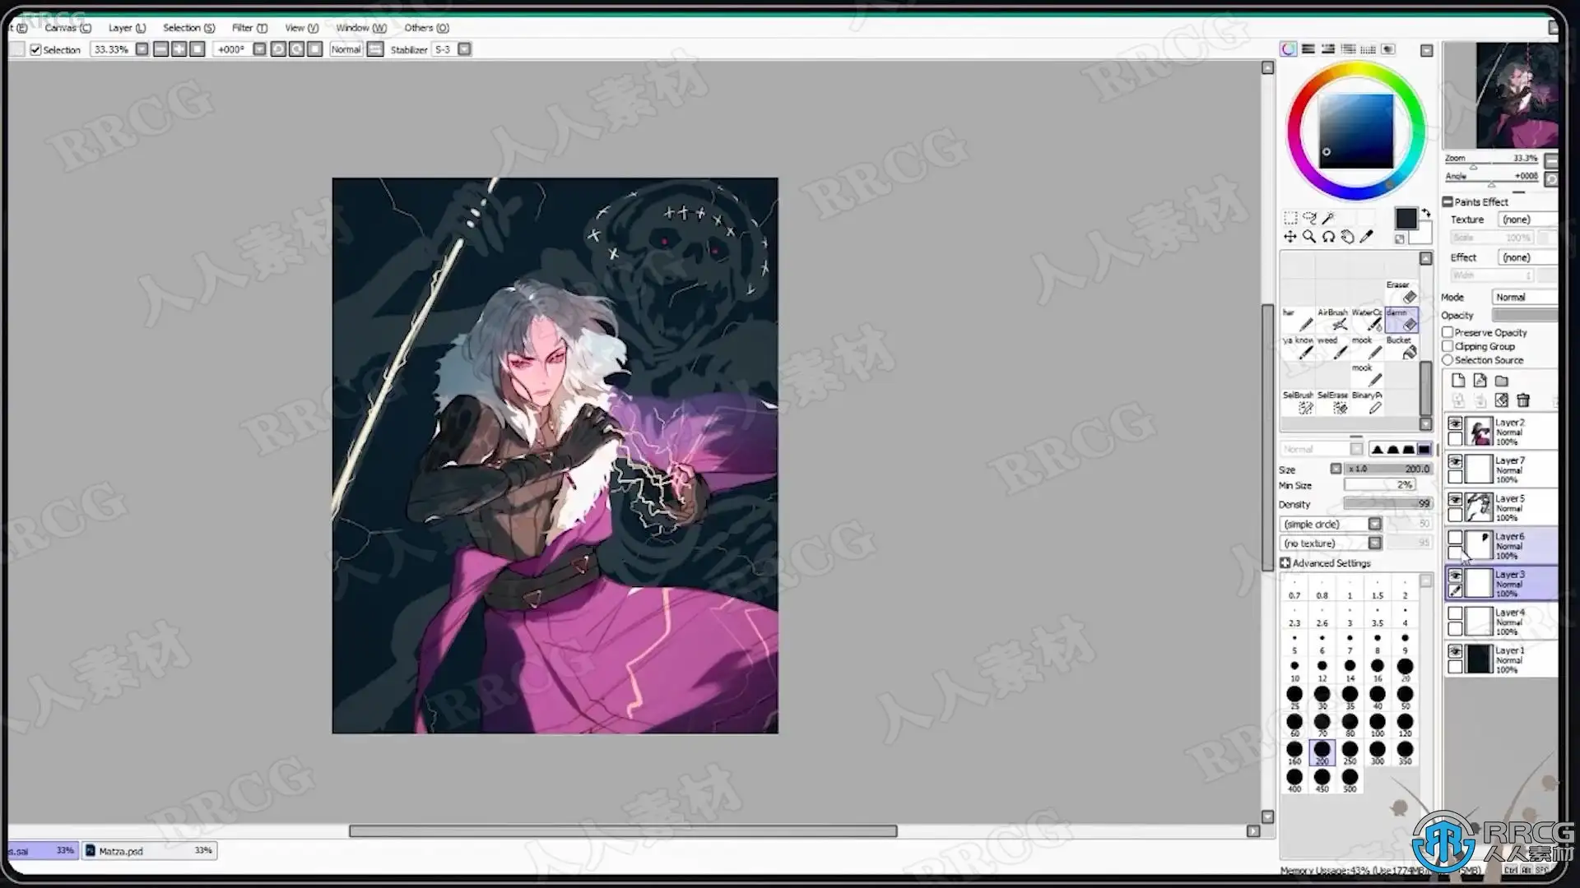Screen dimensions: 1580x888
Task: Select the Lasso tool
Action: point(1309,218)
